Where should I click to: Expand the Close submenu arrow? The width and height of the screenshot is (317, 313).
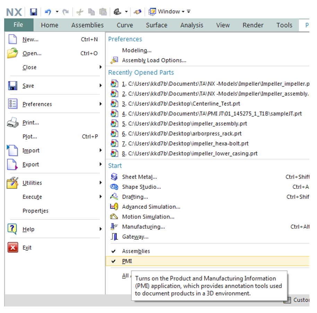click(x=101, y=67)
